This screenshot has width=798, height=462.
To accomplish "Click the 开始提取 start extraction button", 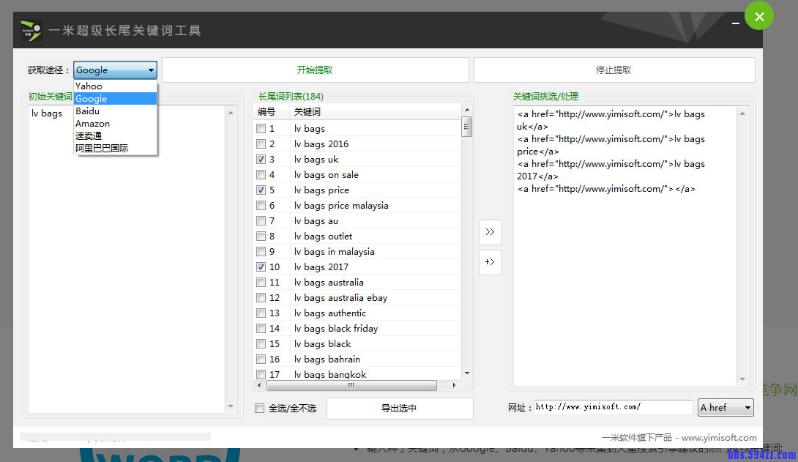I will [x=315, y=70].
